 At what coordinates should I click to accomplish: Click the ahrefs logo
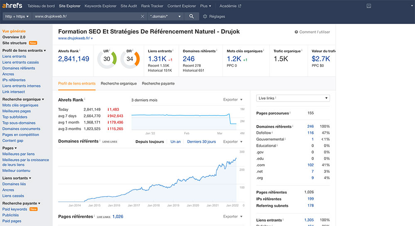coord(12,5)
